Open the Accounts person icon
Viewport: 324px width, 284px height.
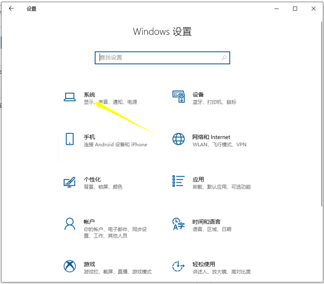[69, 224]
